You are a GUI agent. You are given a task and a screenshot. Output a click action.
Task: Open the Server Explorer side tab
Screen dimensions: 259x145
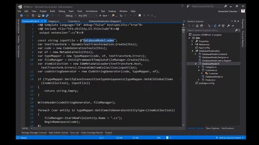[19, 26]
